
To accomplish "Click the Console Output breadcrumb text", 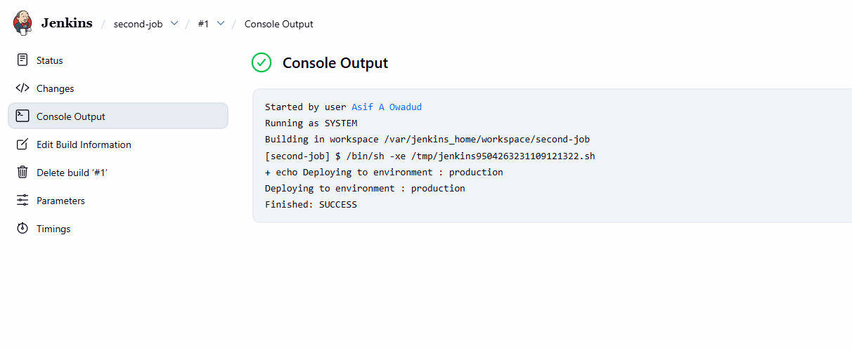I will (278, 24).
